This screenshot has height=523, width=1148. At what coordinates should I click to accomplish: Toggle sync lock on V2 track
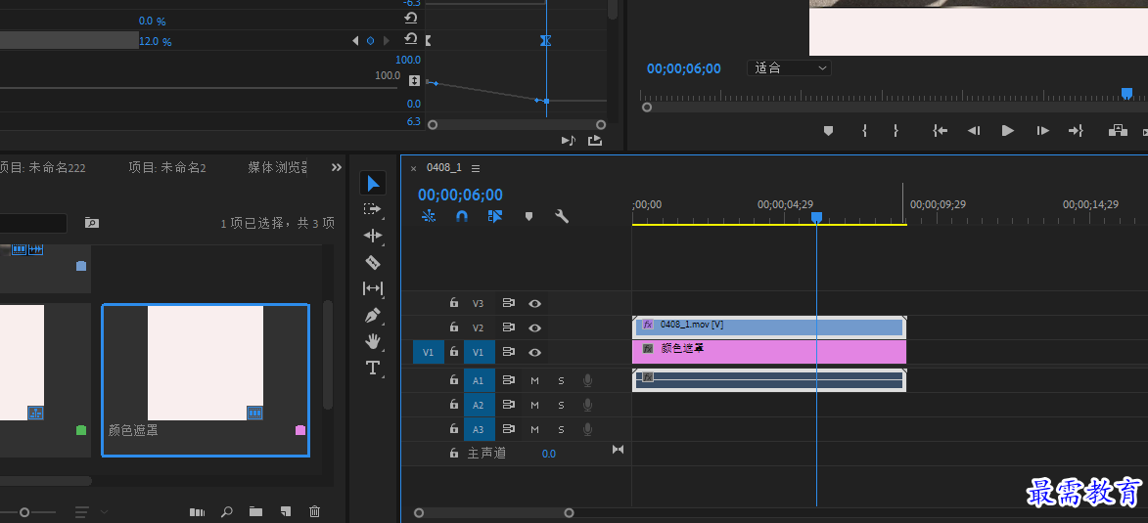point(508,327)
